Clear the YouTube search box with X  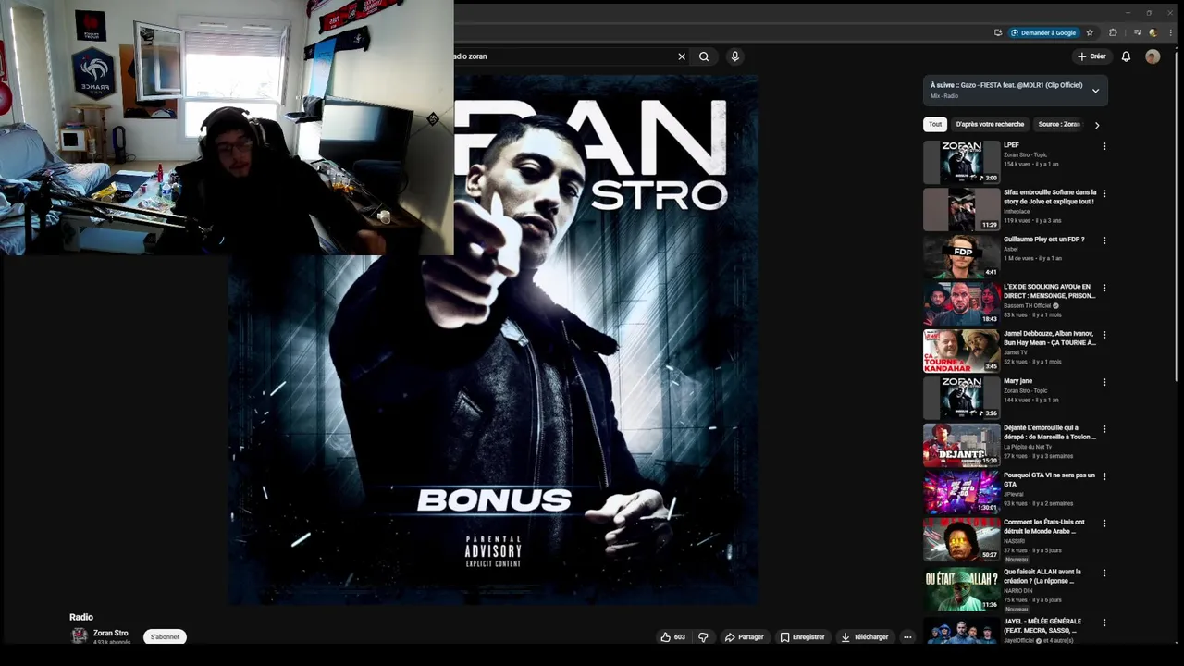(x=682, y=56)
